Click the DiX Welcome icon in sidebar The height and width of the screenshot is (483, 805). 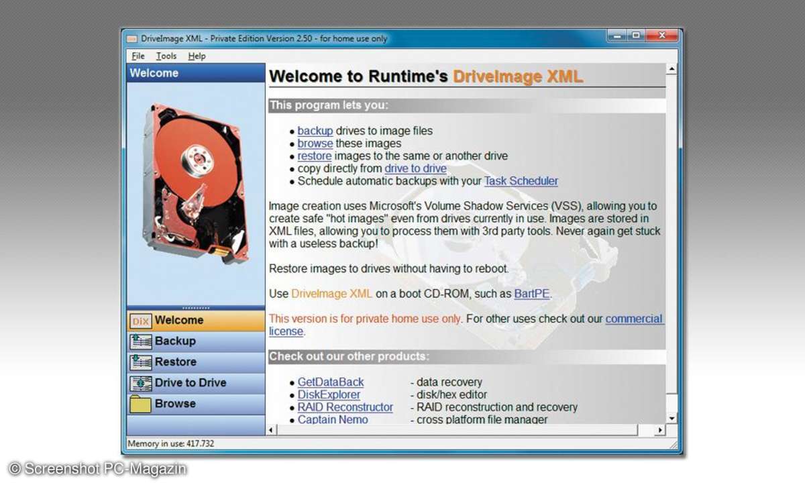pos(140,321)
